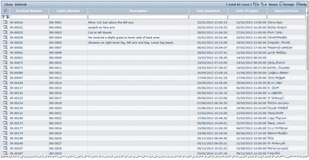Image resolution: width=309 pixels, height=160 pixels.
Task: Sort by the Date Reported column header
Action: coord(208,11)
